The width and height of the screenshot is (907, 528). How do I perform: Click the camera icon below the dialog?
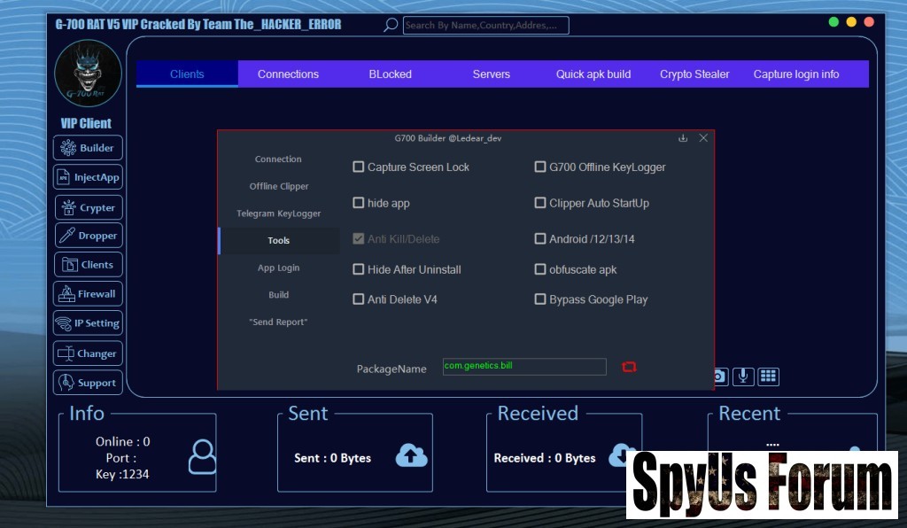point(720,377)
